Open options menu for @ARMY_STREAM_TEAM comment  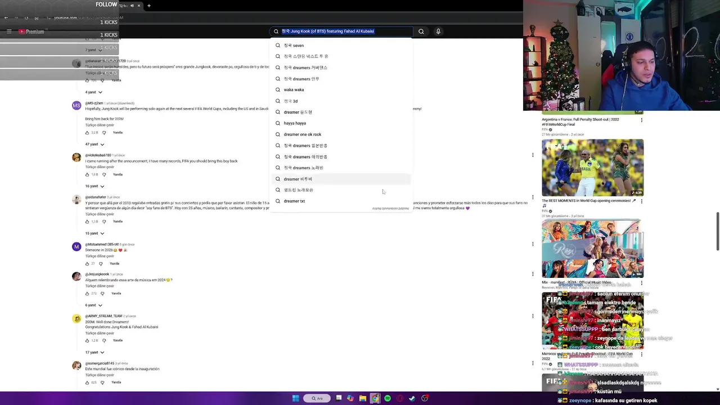(x=533, y=316)
